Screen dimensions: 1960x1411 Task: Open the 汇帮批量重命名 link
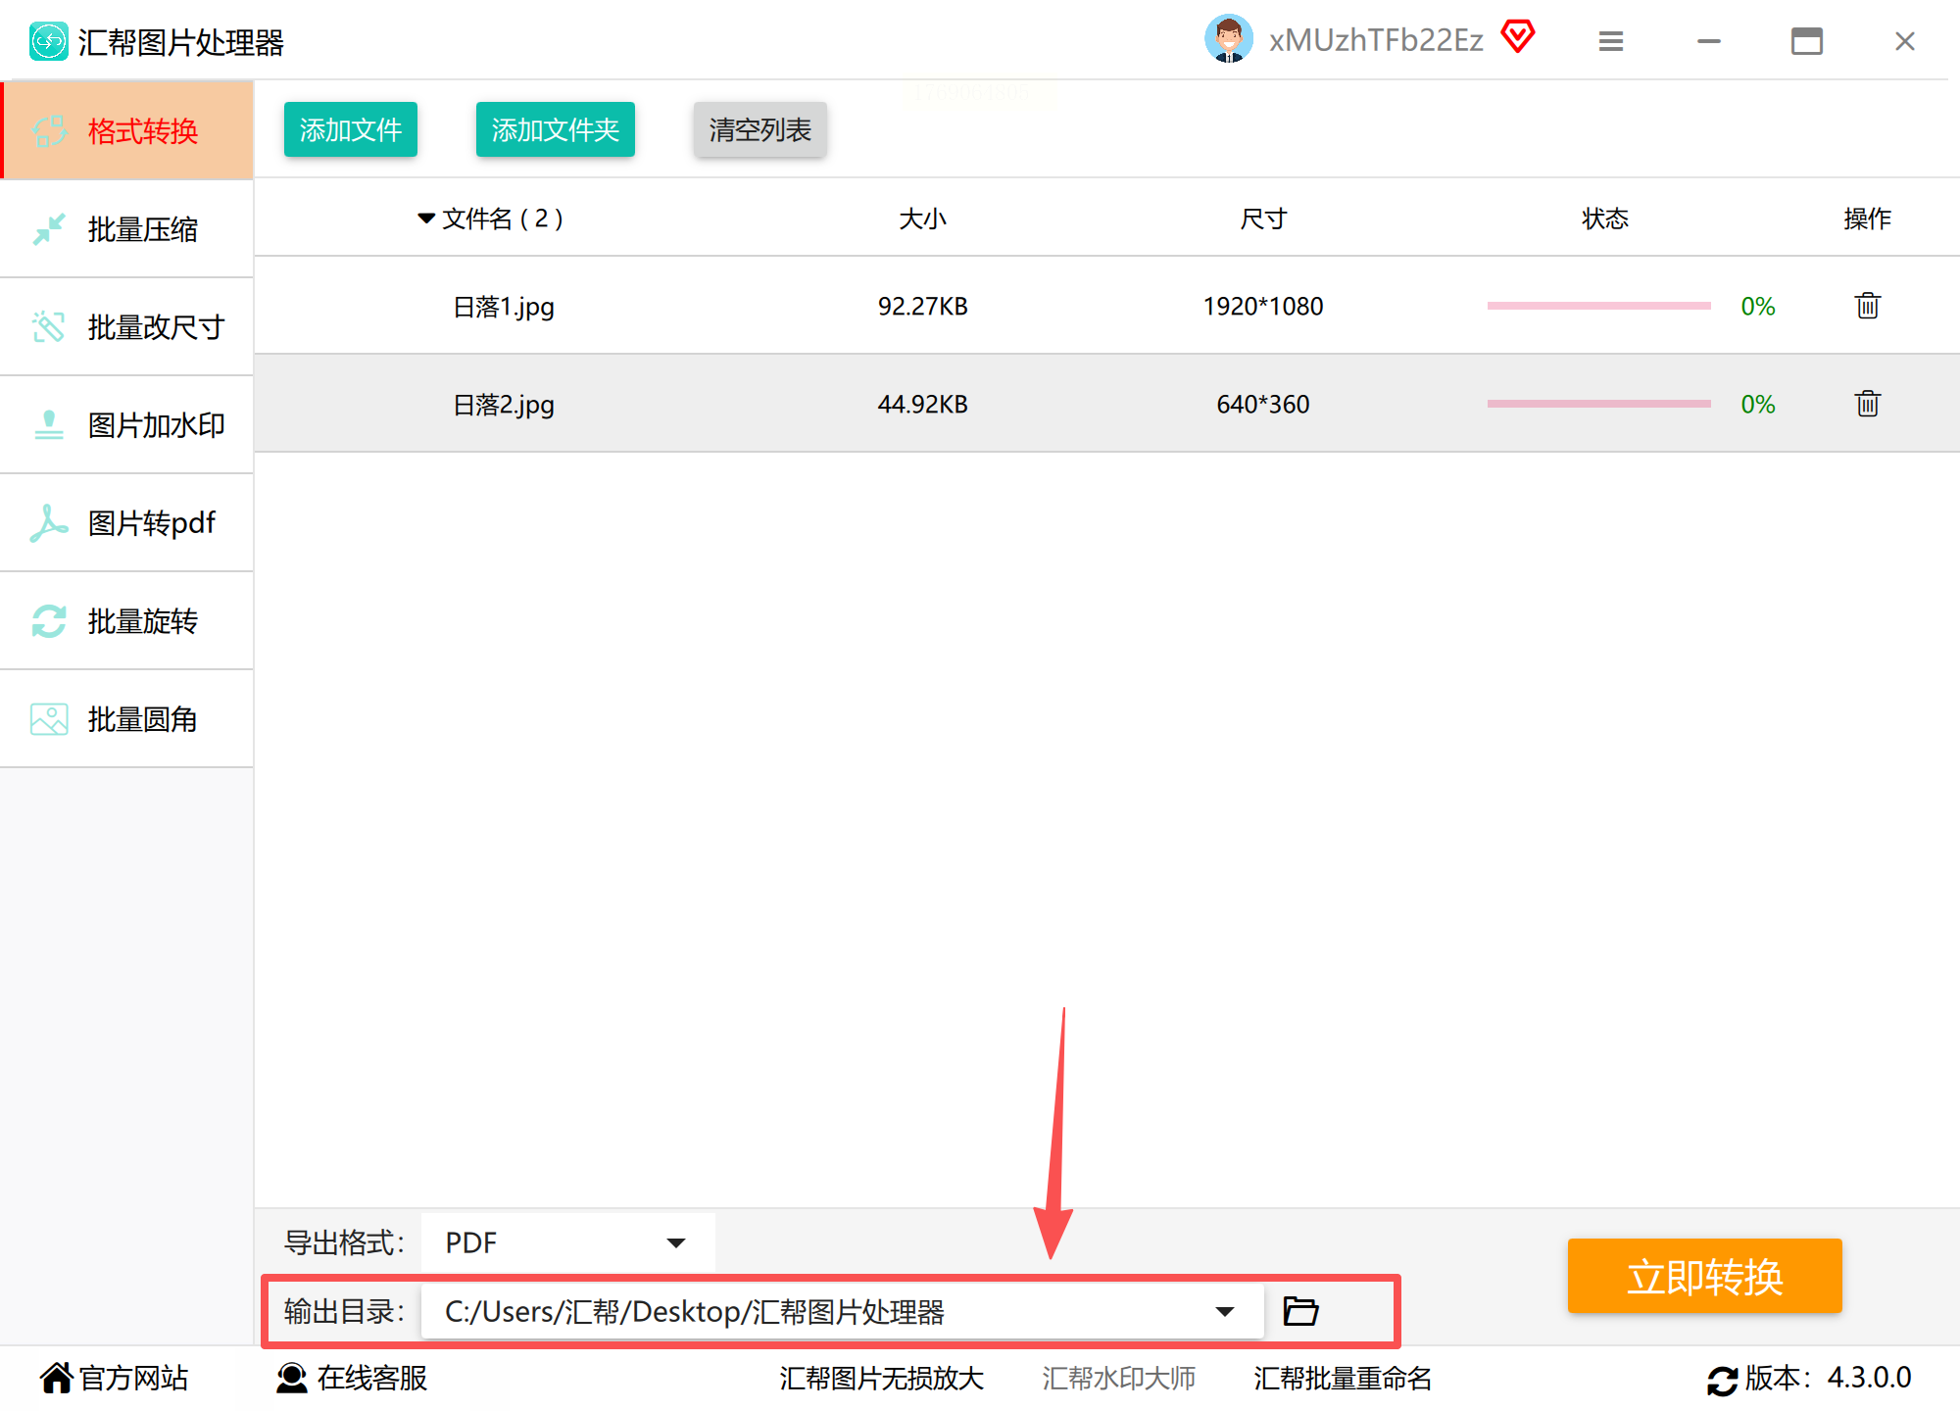(1342, 1378)
